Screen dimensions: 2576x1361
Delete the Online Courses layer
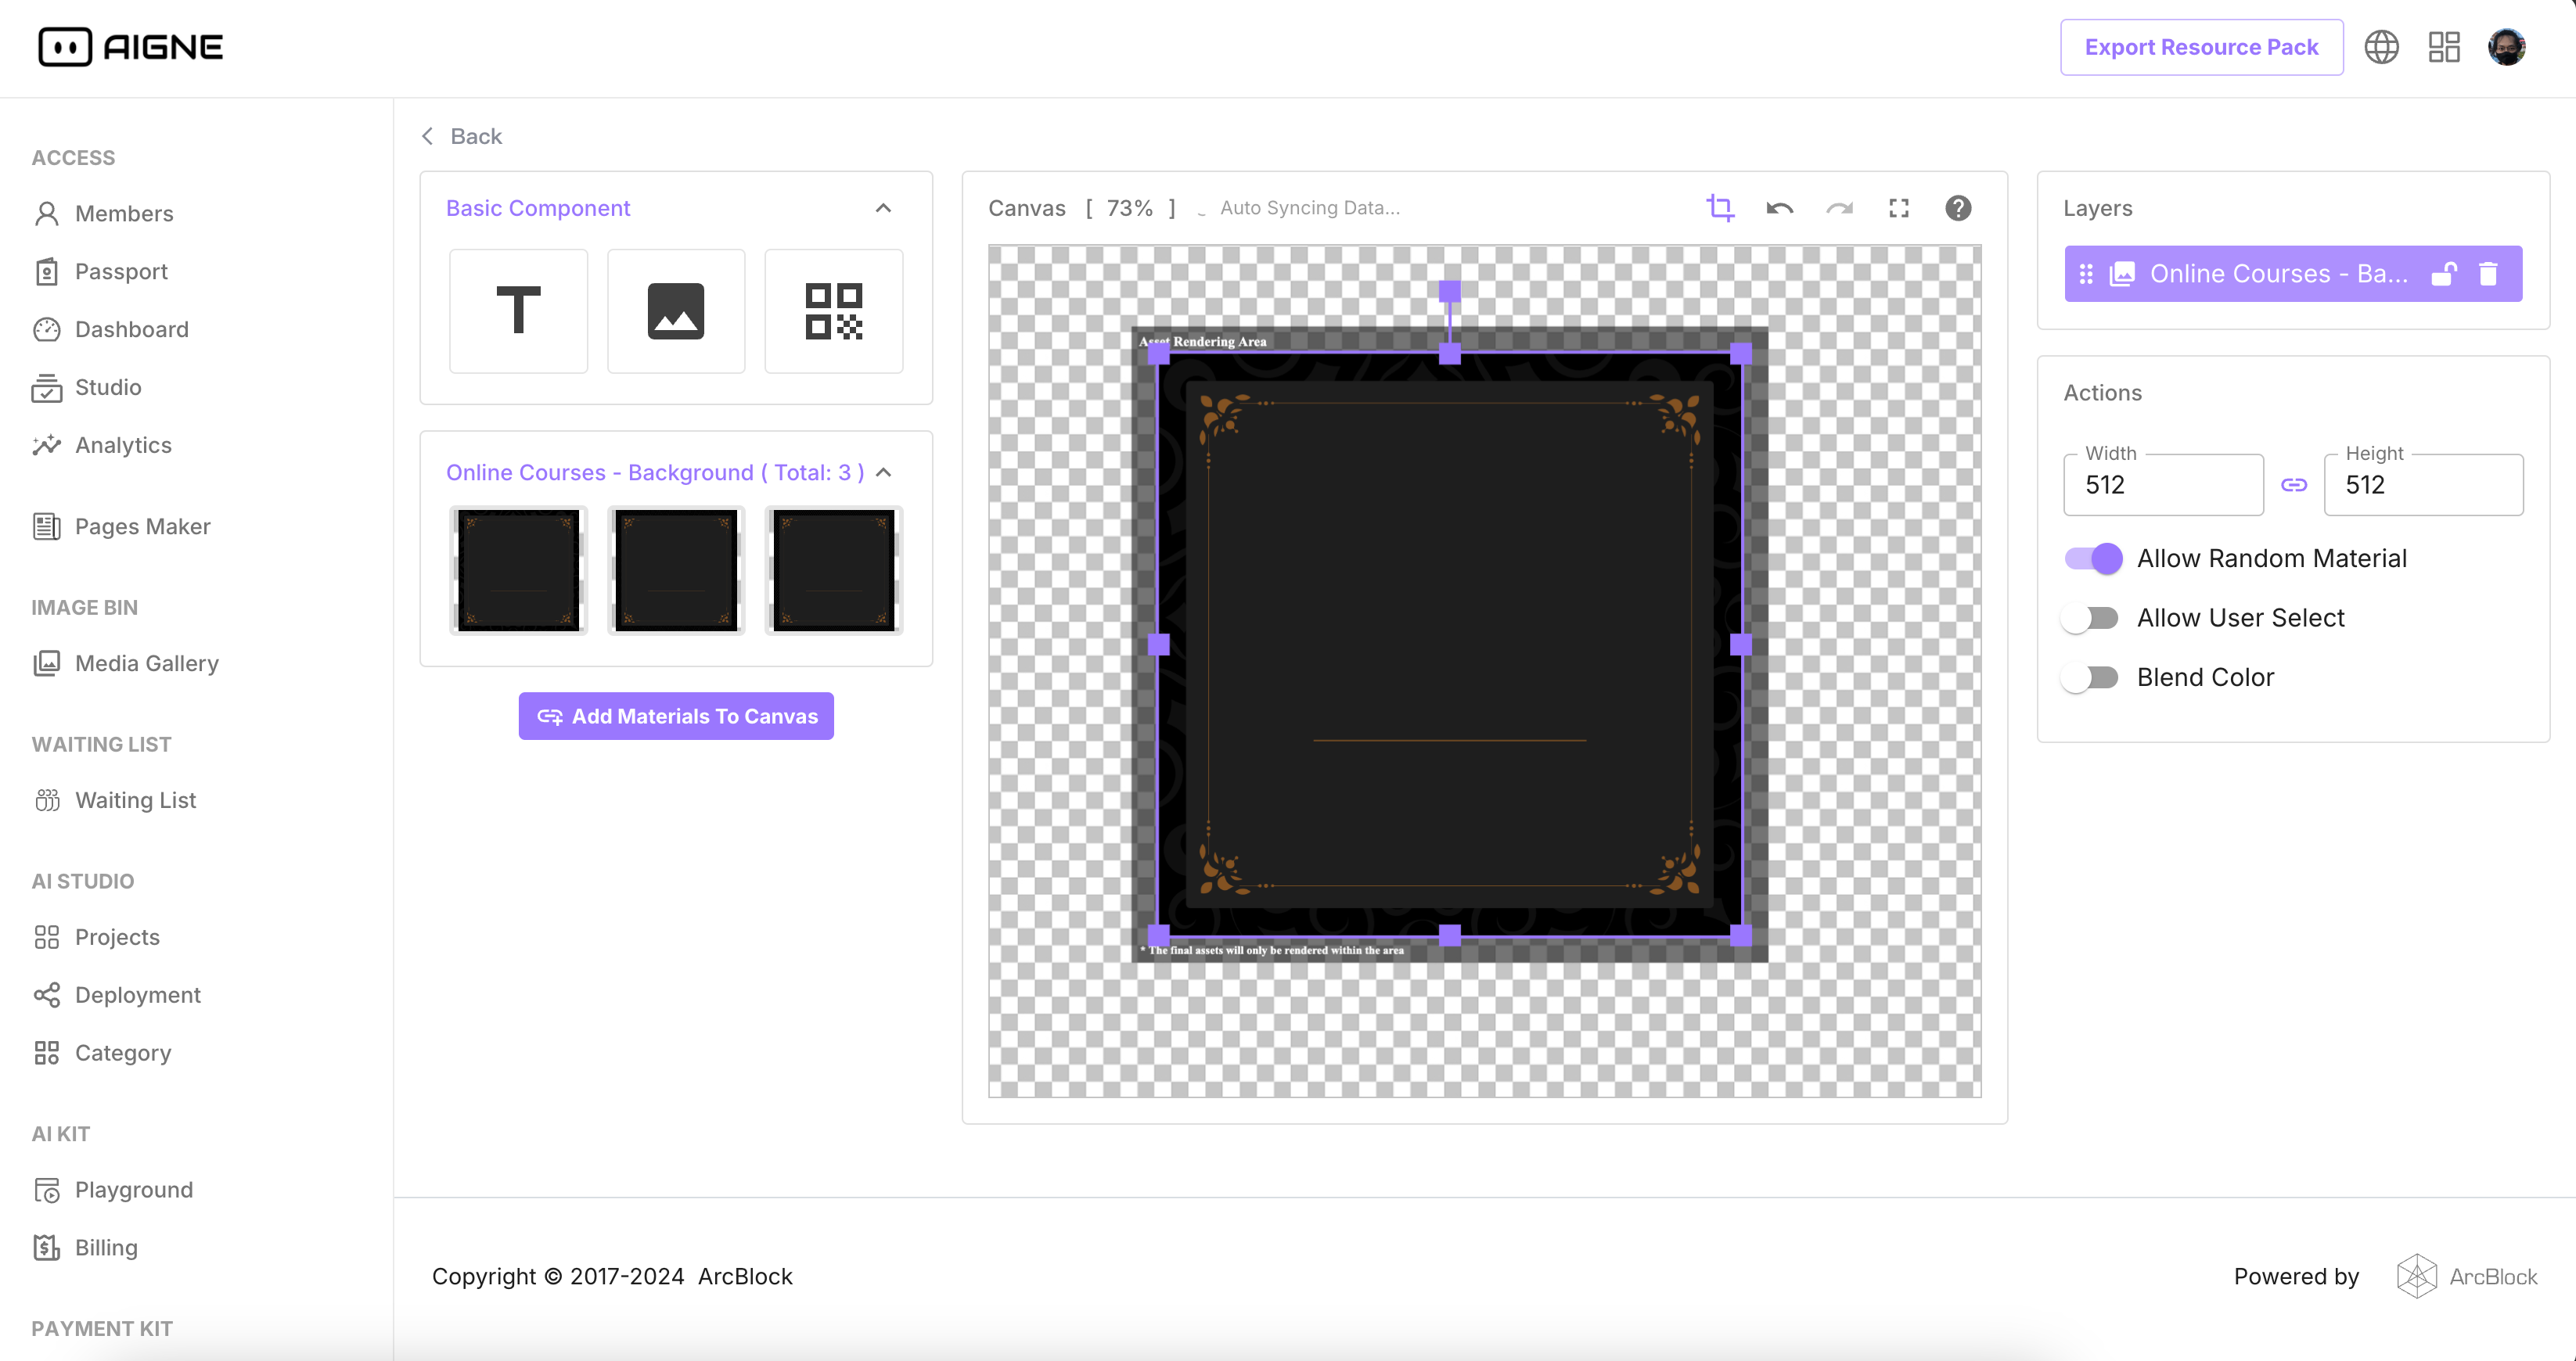2488,274
